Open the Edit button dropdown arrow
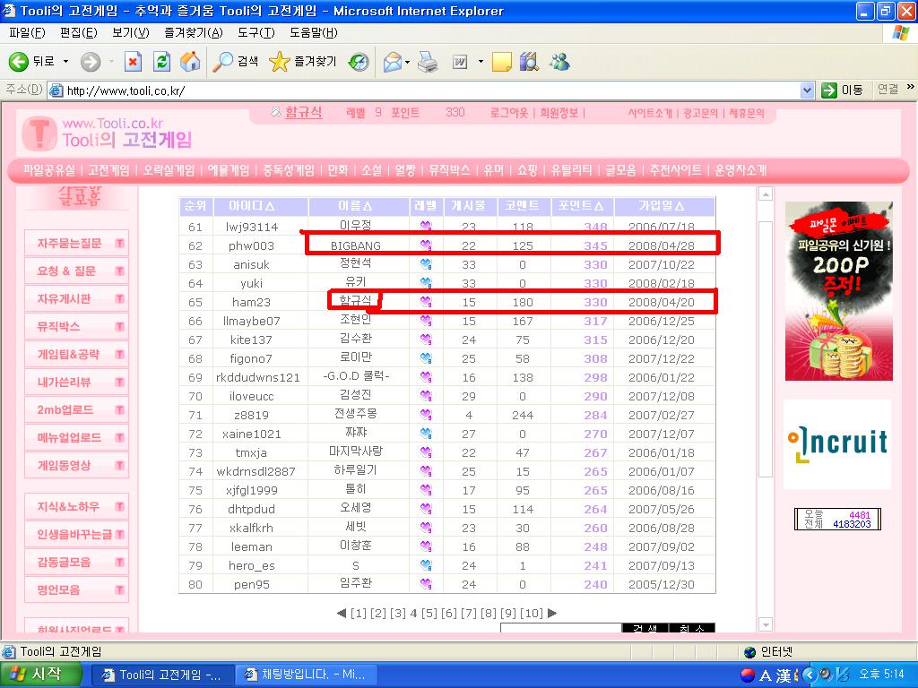Image resolution: width=918 pixels, height=688 pixels. click(x=481, y=62)
